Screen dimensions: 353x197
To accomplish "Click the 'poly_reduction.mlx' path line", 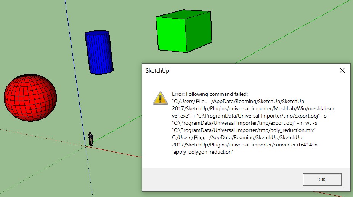I will pyautogui.click(x=244, y=130).
